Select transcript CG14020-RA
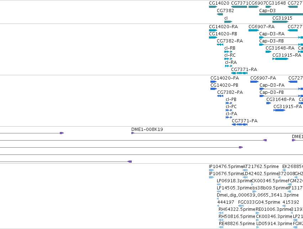303x229 pixels. (213, 30)
